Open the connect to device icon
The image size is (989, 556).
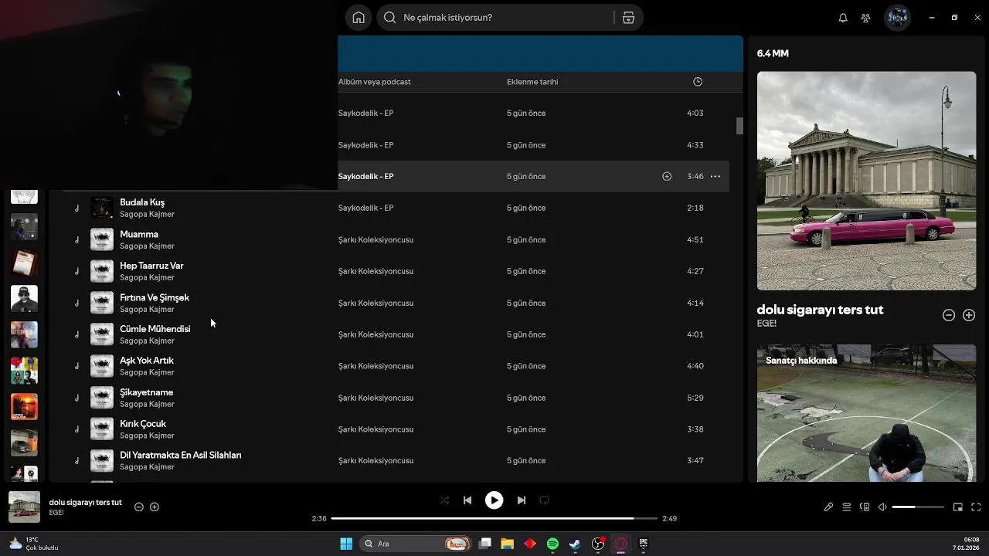(x=865, y=507)
